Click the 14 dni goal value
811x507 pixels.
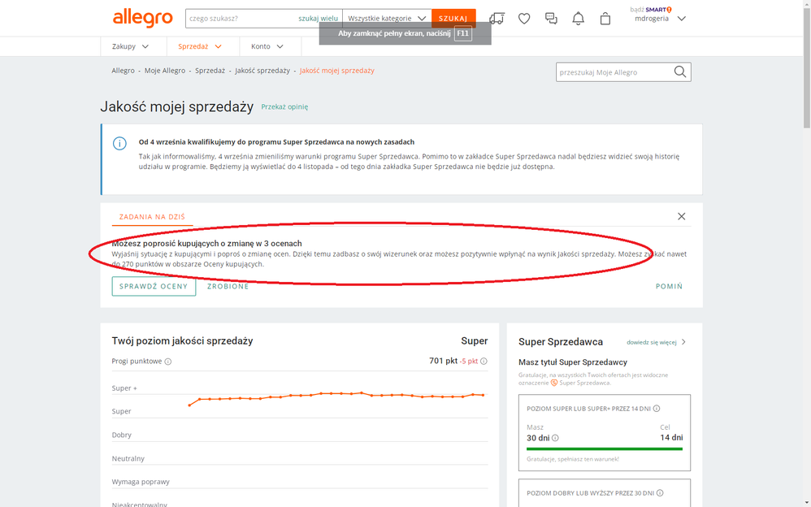[x=671, y=438]
